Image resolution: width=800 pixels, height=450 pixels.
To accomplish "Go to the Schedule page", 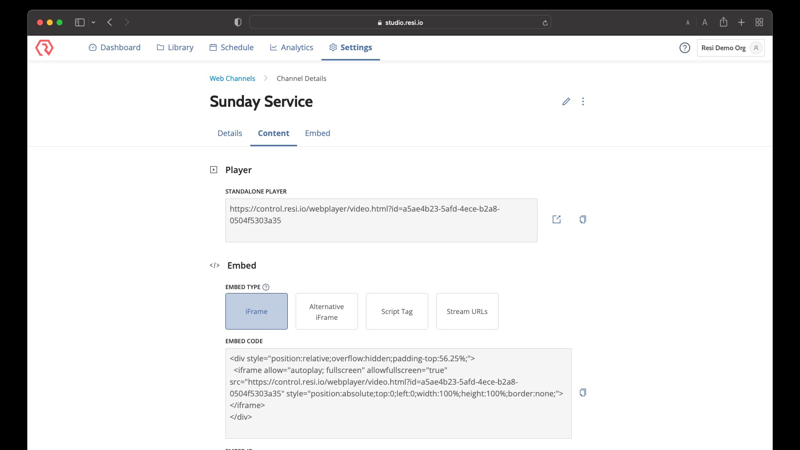I will pos(232,47).
